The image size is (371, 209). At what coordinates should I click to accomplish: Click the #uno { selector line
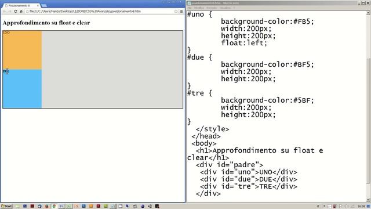click(x=199, y=15)
